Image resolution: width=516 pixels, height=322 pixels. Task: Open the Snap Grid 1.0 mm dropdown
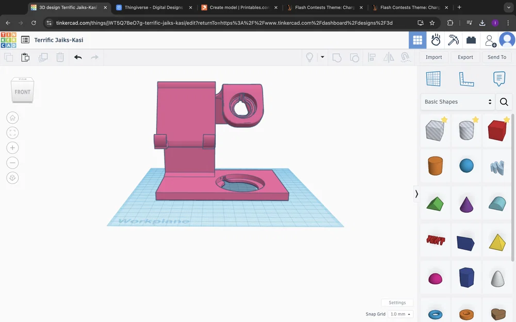tap(400, 314)
